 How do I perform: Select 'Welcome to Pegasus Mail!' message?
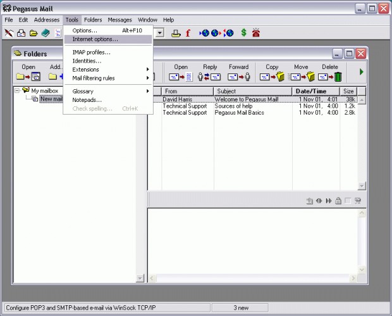253,99
